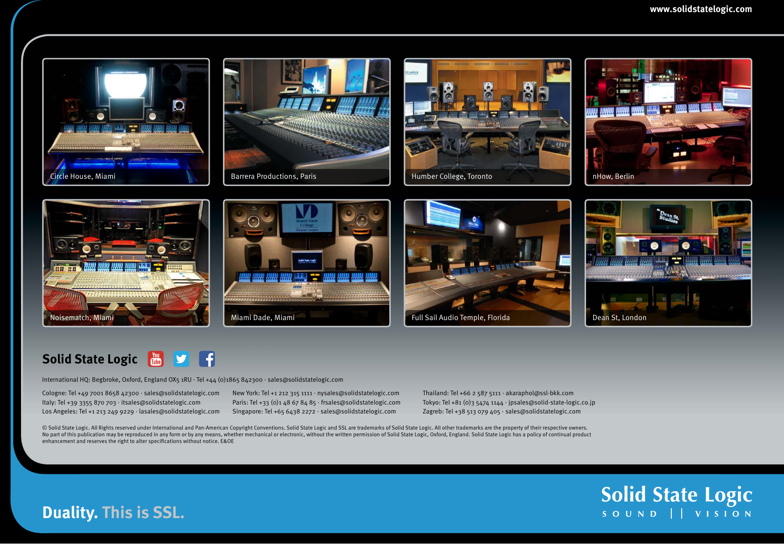Open the Dean St, London photo
Viewport: 784px width, 544px height.
click(668, 263)
